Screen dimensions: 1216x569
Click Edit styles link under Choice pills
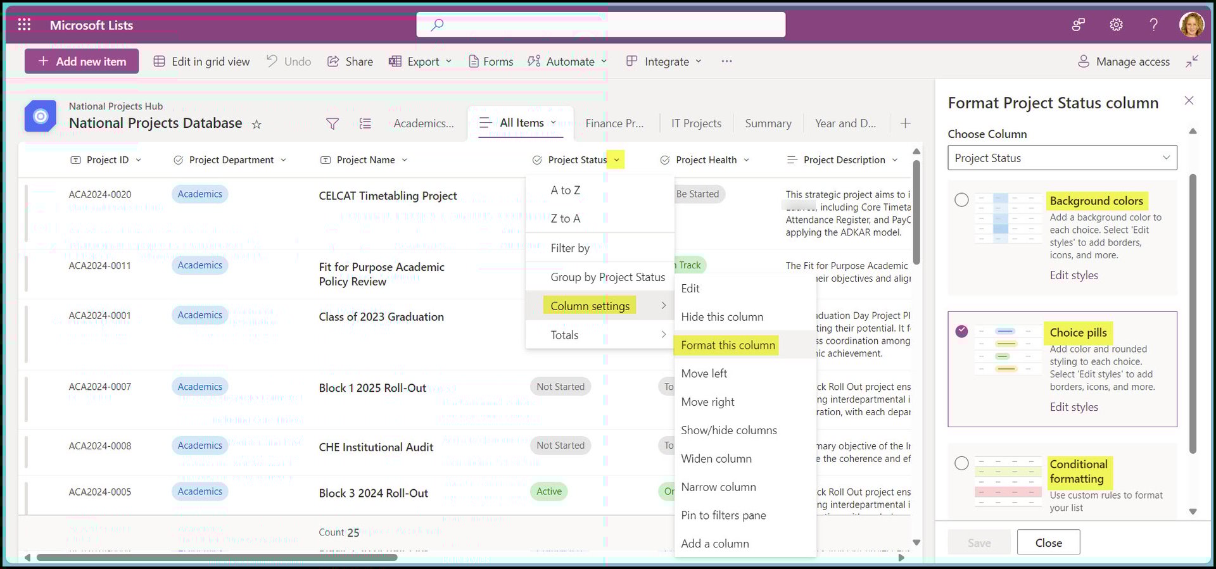pyautogui.click(x=1073, y=407)
